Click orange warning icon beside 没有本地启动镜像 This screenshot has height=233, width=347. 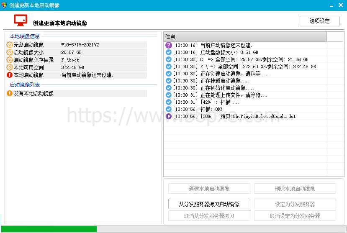point(10,93)
